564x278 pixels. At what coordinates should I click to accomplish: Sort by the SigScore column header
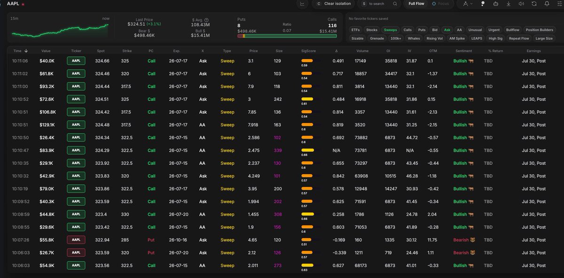(309, 51)
